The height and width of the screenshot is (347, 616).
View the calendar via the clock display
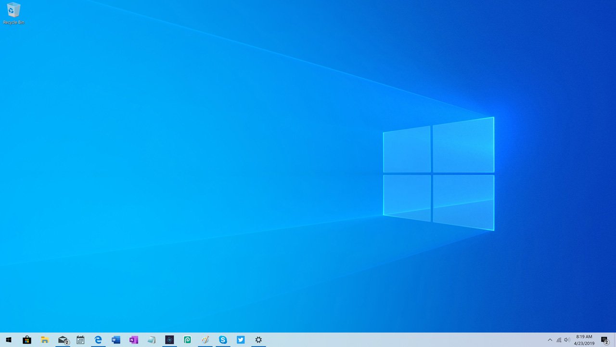(583, 340)
